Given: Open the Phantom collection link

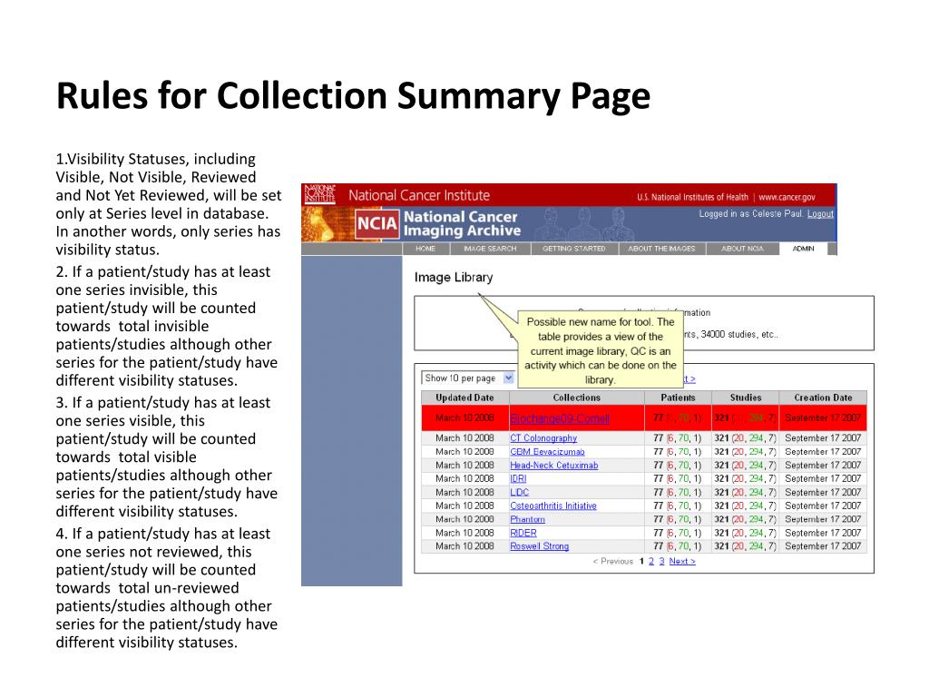Looking at the screenshot, I should tap(527, 519).
